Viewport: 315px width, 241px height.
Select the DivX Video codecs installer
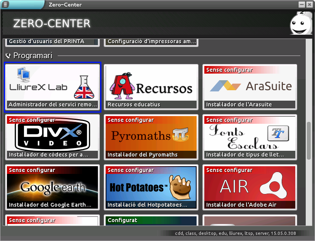tap(52, 137)
